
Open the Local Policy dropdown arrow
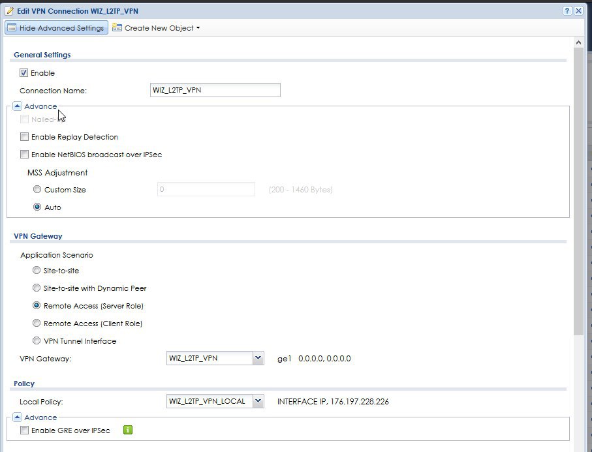(258, 401)
